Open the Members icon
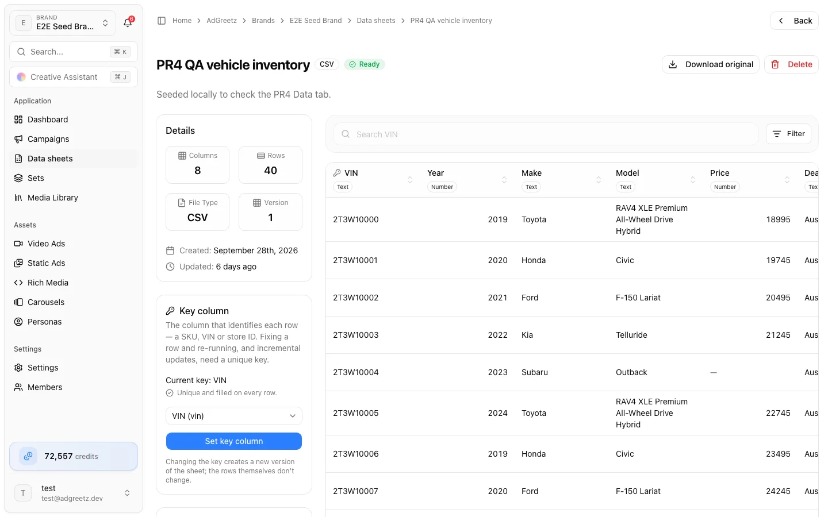The width and height of the screenshot is (828, 517). pos(18,387)
